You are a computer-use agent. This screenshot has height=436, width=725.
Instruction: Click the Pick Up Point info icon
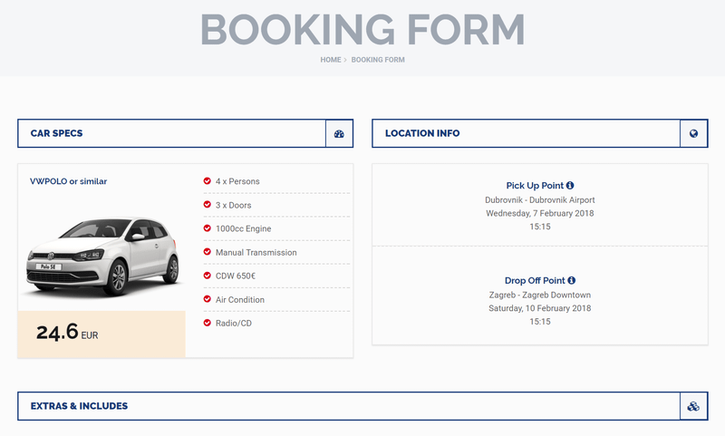click(x=571, y=185)
